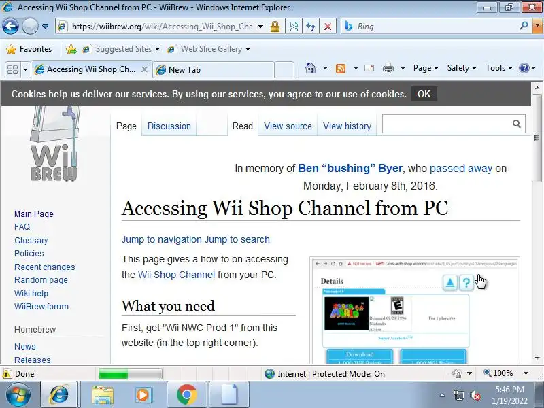Screen dimensions: 544x408
Task: Click the RSS feeds icon
Action: [341, 69]
